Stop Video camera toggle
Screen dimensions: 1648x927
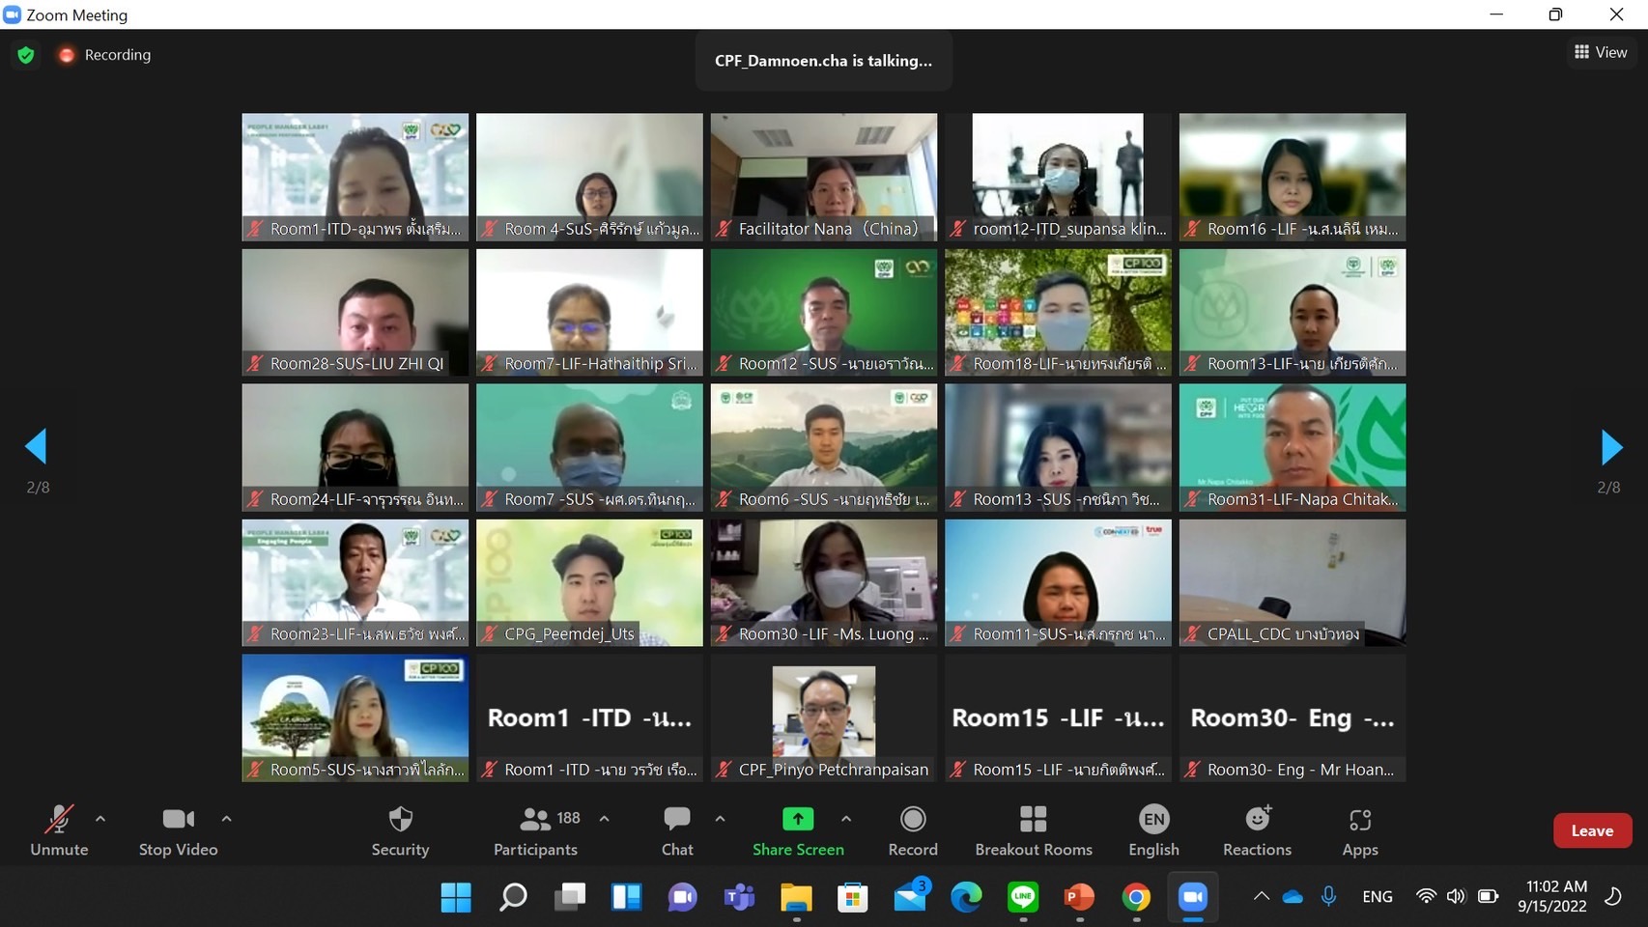click(x=178, y=830)
